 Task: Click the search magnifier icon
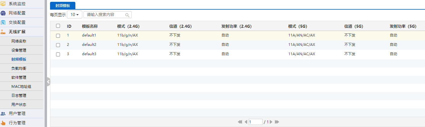pos(127,15)
